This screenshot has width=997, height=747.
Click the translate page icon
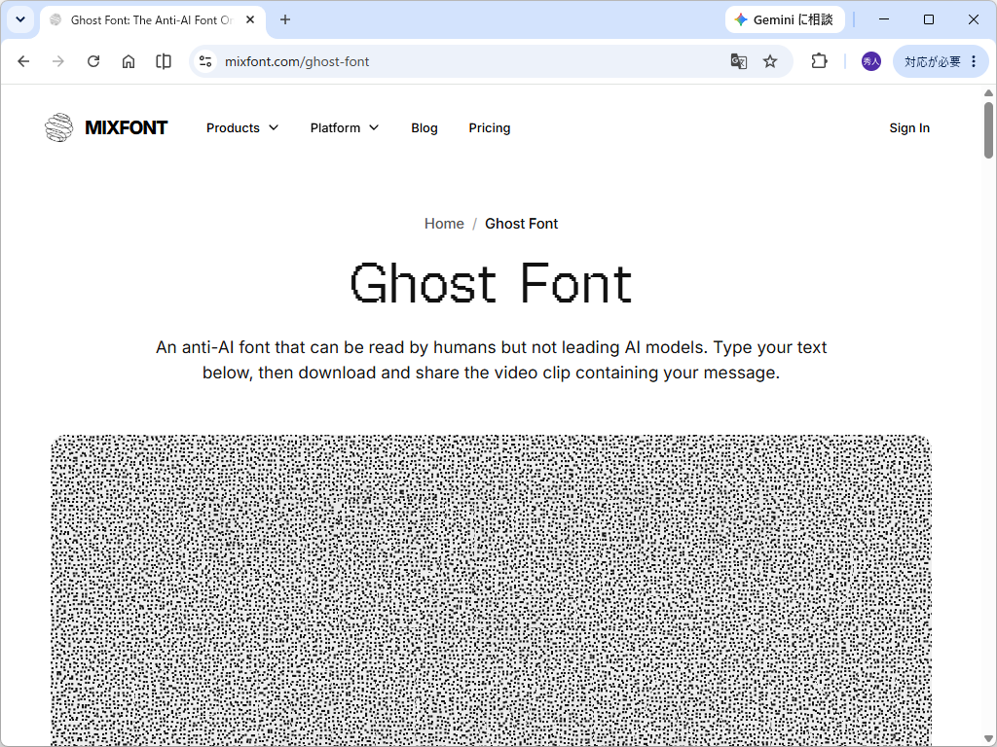click(738, 61)
